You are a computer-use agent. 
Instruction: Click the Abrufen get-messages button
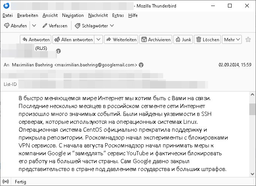[x=16, y=25]
